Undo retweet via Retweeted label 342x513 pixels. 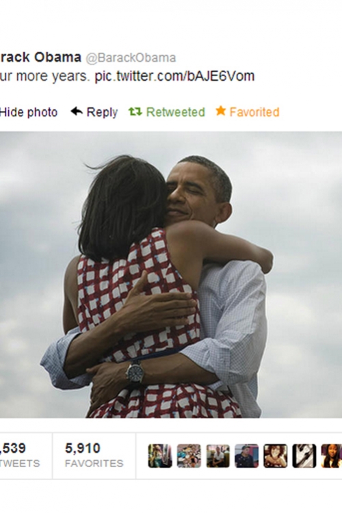[x=175, y=112]
